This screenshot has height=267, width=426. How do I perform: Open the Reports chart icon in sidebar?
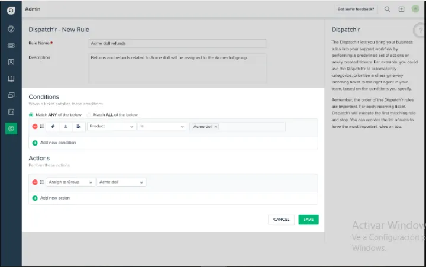(11, 111)
